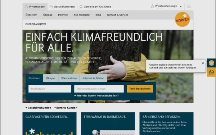
Task: Expand the Privatkunden-Login dropdown arrow
Action: click(181, 6)
